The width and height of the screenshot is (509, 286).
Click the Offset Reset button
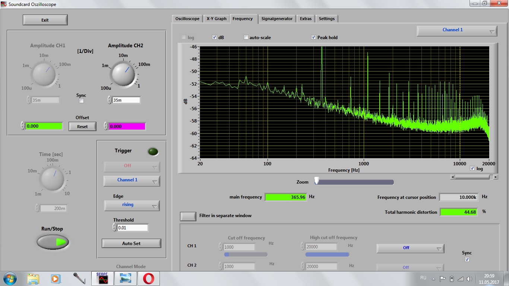coord(82,127)
